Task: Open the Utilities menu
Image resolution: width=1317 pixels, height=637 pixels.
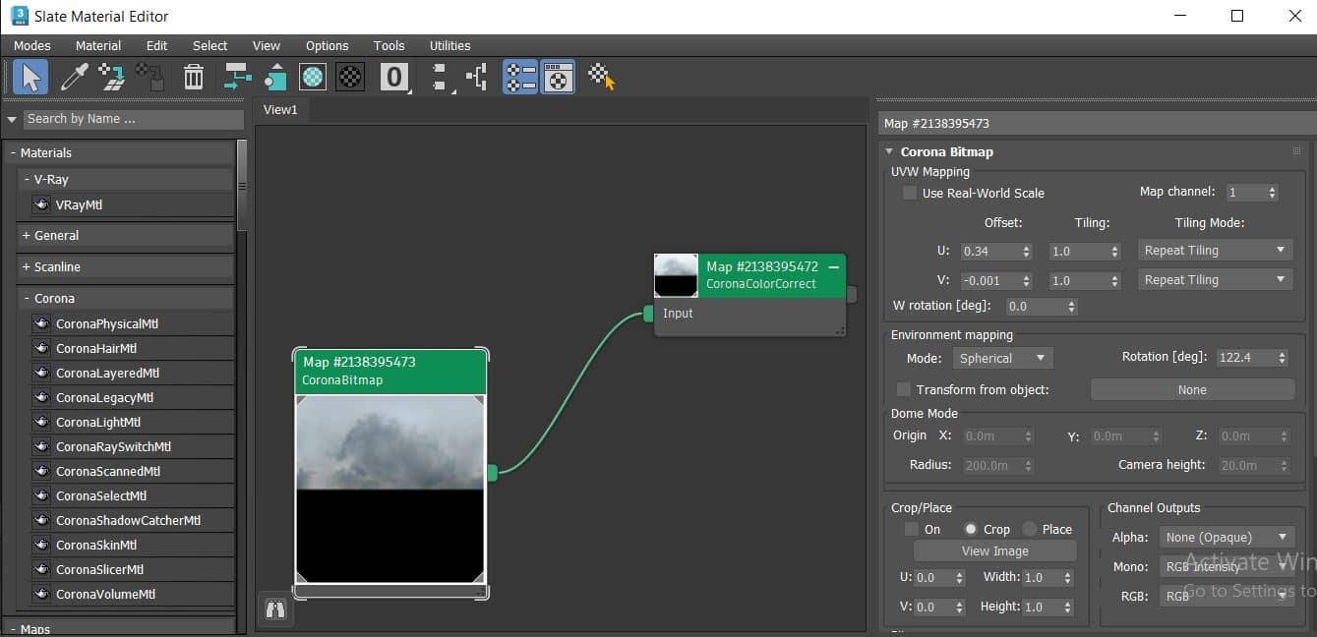Action: [449, 45]
